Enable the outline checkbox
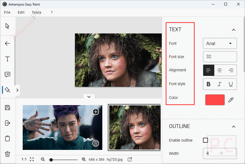This screenshot has height=164, width=245. (x=205, y=140)
